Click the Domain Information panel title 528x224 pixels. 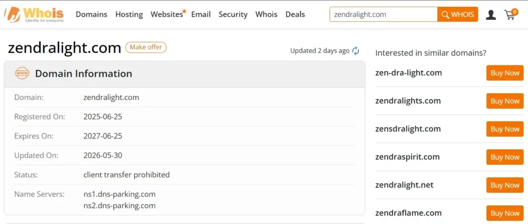point(84,74)
